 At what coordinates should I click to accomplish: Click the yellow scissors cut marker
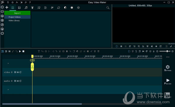pos(32,67)
